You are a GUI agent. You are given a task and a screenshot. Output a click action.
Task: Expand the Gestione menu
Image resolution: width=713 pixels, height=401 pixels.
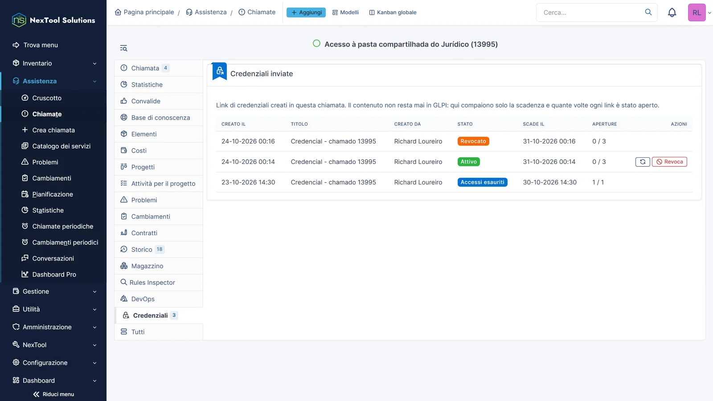tap(53, 291)
